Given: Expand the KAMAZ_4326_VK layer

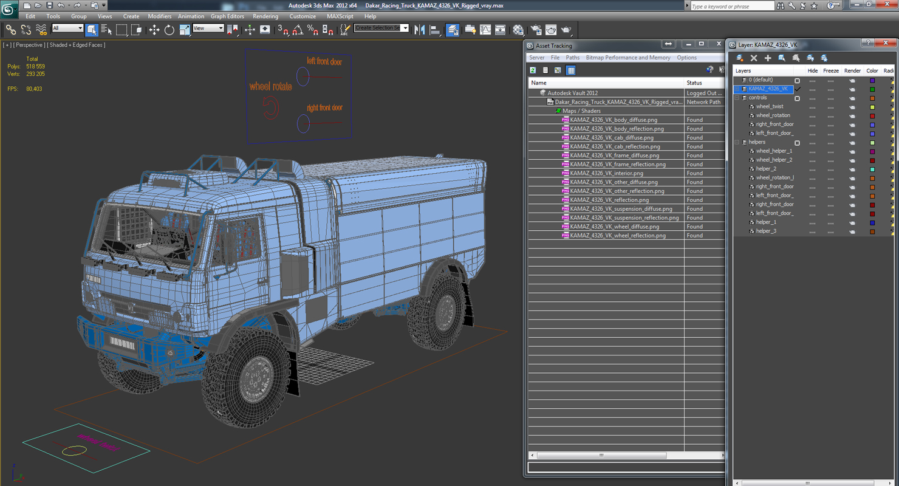Looking at the screenshot, I should coord(737,89).
